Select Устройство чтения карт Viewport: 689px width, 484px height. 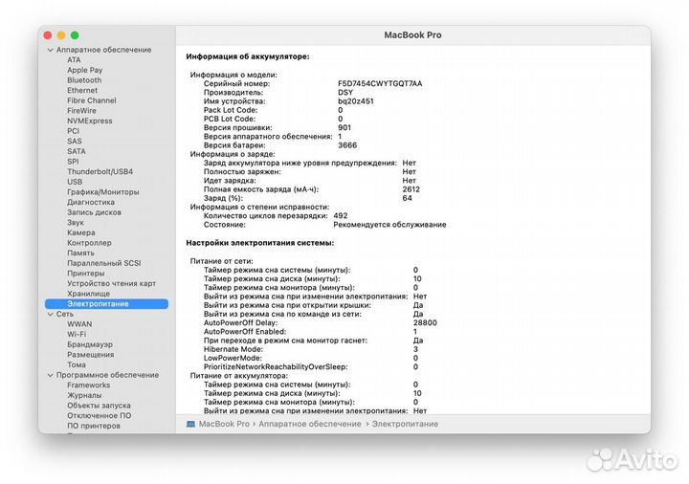coord(111,283)
